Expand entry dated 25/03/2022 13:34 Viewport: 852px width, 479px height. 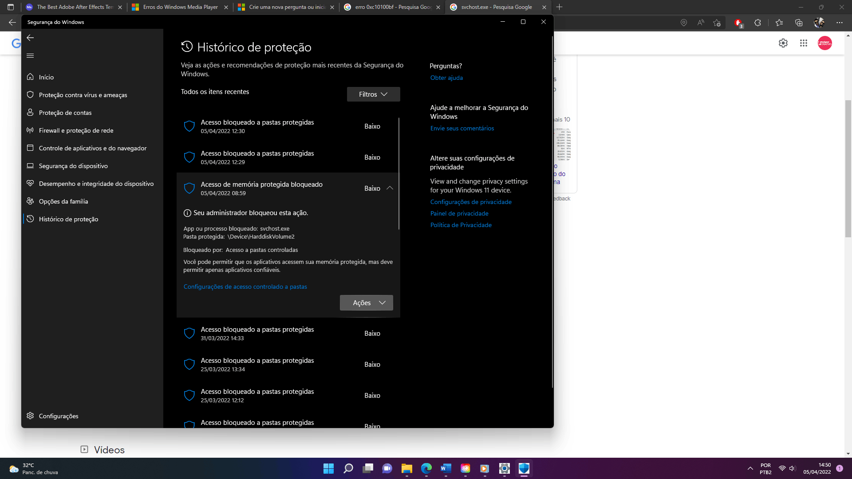288,365
